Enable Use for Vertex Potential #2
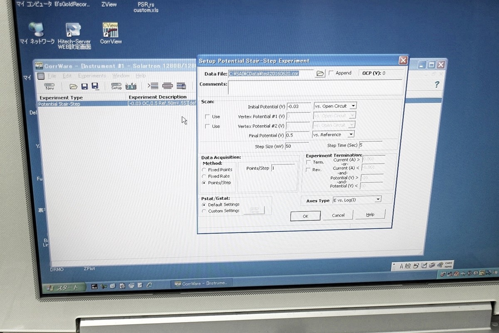Image resolution: width=499 pixels, height=333 pixels. pos(208,126)
